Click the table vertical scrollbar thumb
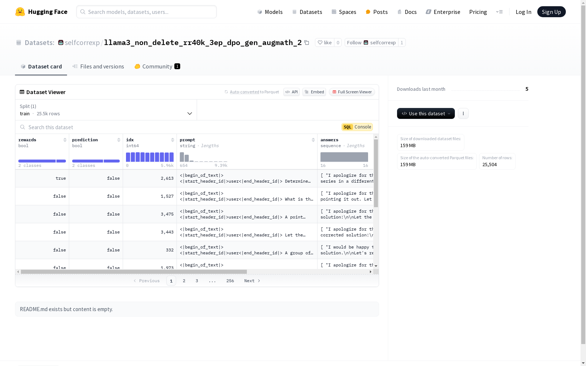Screen dimensions: 586x366 (376, 173)
